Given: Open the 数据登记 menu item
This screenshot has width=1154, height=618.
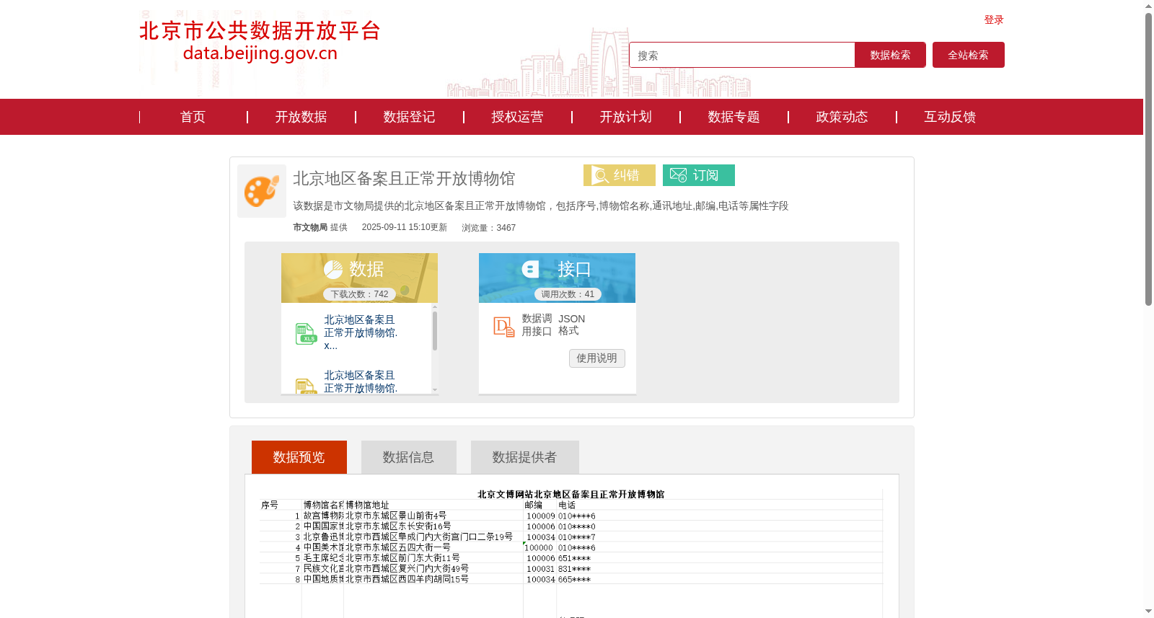Looking at the screenshot, I should (409, 117).
